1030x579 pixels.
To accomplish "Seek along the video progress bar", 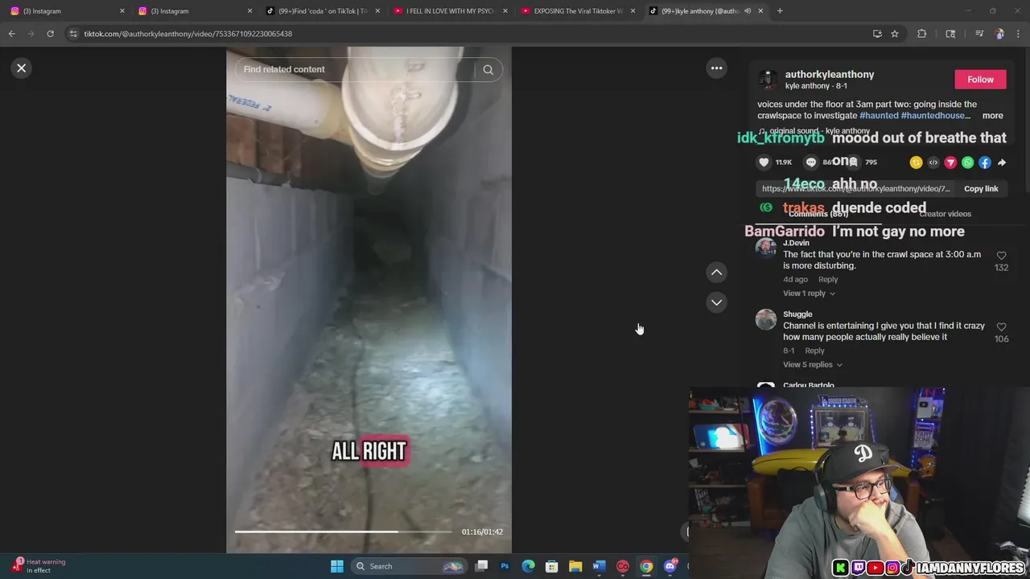I will (344, 532).
